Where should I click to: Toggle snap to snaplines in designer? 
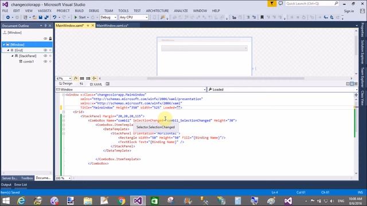point(94,78)
